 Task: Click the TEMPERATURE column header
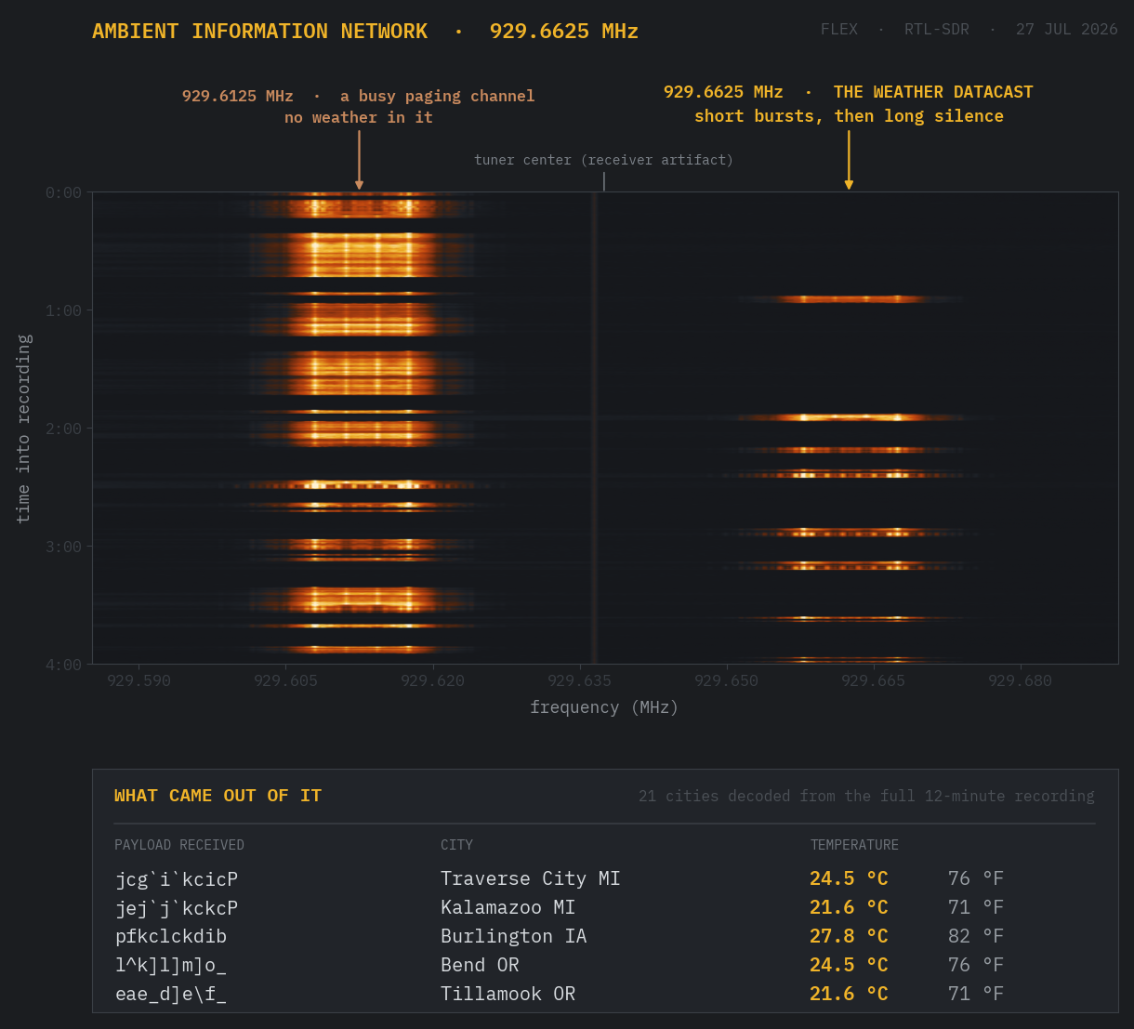[x=854, y=845]
